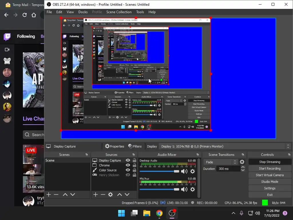Reload page in browser window
This screenshot has width=293, height=220.
[25, 15]
